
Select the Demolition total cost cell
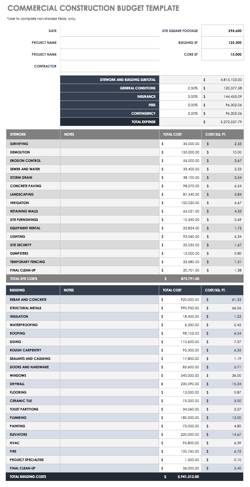tap(180, 152)
